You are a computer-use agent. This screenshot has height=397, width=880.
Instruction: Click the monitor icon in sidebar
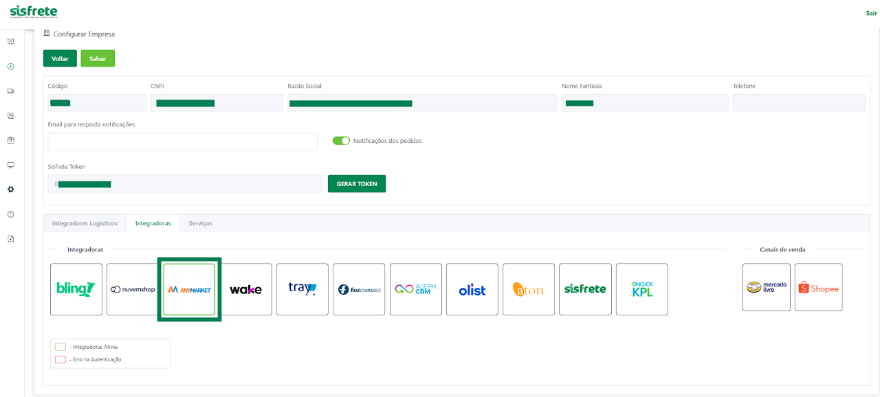[10, 165]
